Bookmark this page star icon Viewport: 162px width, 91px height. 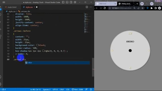[x=143, y=8]
